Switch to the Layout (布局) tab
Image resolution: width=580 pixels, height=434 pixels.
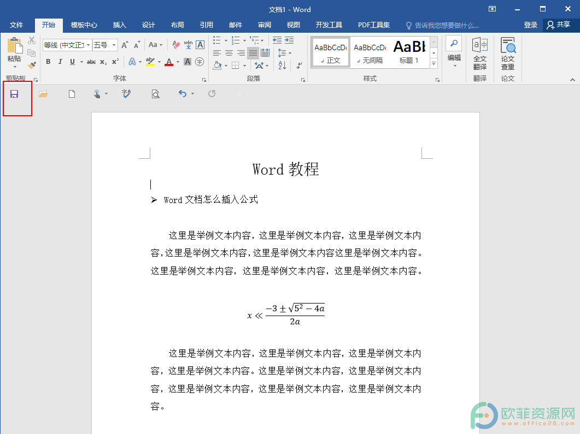tap(178, 25)
